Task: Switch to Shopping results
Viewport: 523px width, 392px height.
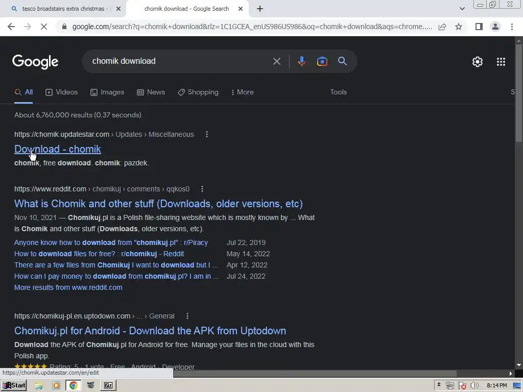Action: click(x=198, y=92)
